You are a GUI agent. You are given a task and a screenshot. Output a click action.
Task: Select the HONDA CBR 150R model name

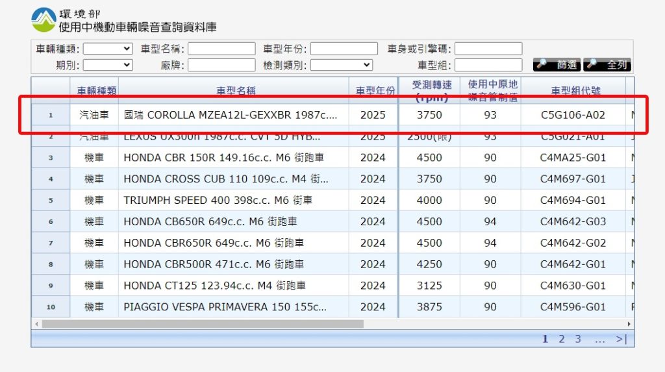223,158
